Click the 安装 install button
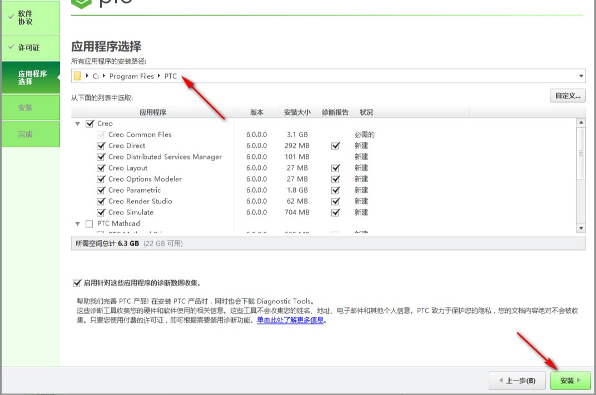The height and width of the screenshot is (395, 596). point(570,380)
